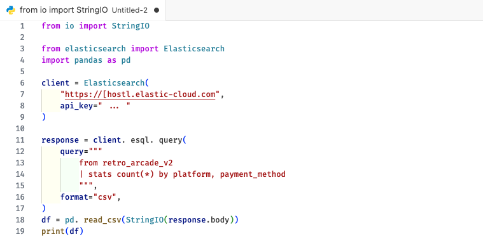The width and height of the screenshot is (483, 239).
Task: Click the 'Elasticsearch(' constructor call on line 6
Action: click(x=116, y=83)
